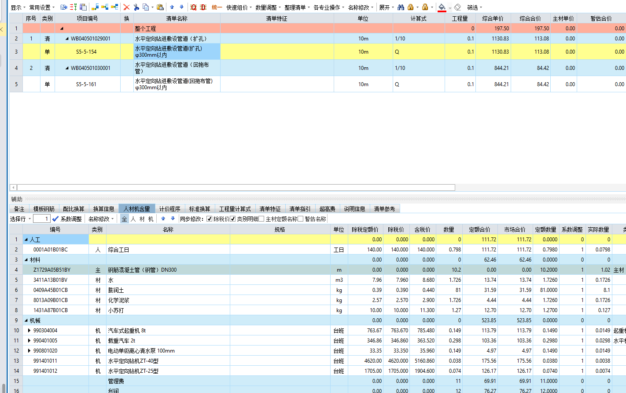Click the 征 import icon in toolbar

coord(64,7)
